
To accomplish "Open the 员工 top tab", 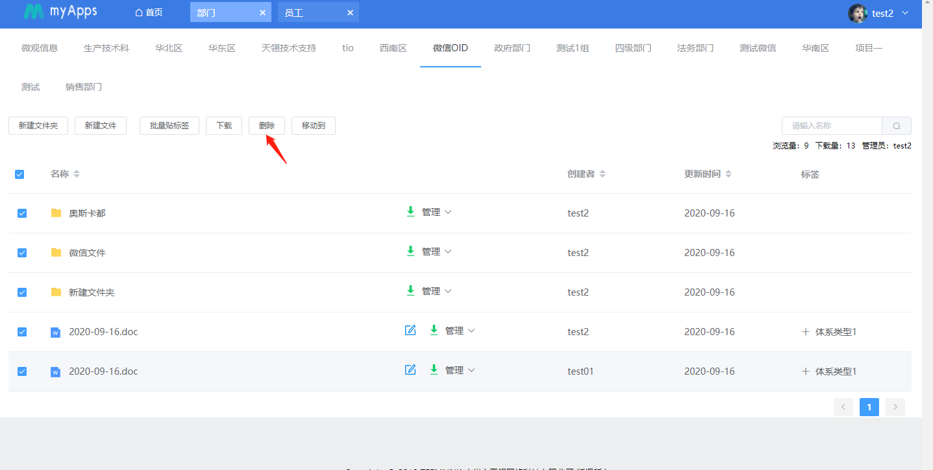I will click(294, 12).
